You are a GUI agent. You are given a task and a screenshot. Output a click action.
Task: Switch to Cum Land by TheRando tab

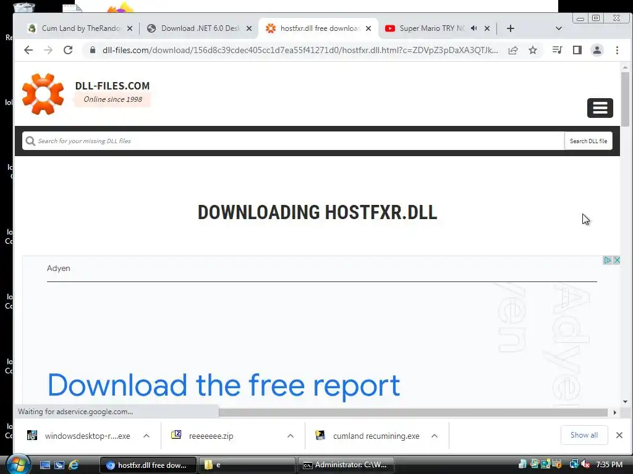[x=81, y=28]
